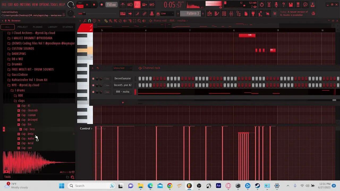Open the Playlist window from the toolbar
This screenshot has height=191, width=340.
point(210,14)
